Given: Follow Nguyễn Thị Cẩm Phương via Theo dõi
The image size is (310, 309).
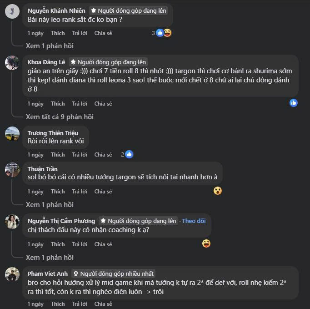Looking at the screenshot, I should click(194, 221).
